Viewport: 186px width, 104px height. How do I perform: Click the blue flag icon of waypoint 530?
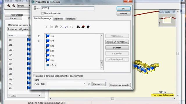tap(47, 55)
